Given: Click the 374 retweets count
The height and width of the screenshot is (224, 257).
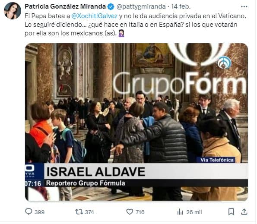Looking at the screenshot, I should 89,212.
